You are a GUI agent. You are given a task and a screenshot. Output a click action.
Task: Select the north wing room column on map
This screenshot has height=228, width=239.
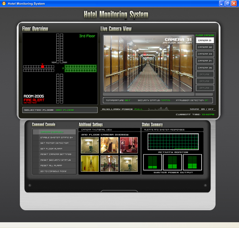tap(59, 48)
